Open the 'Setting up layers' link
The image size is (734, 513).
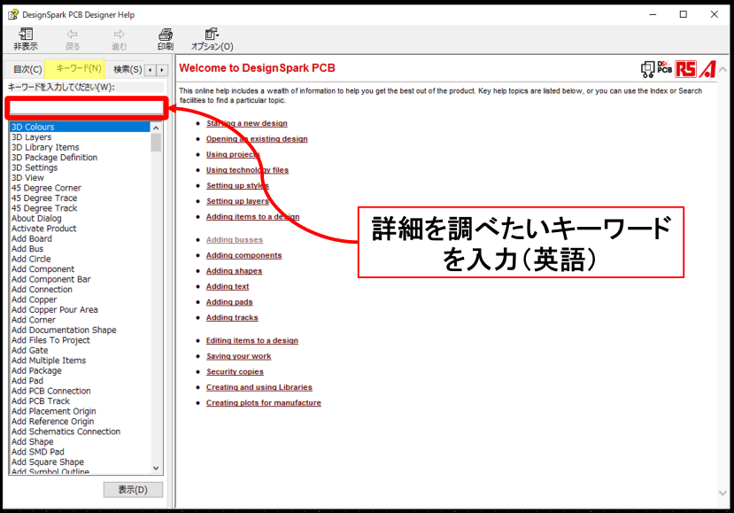pyautogui.click(x=237, y=201)
